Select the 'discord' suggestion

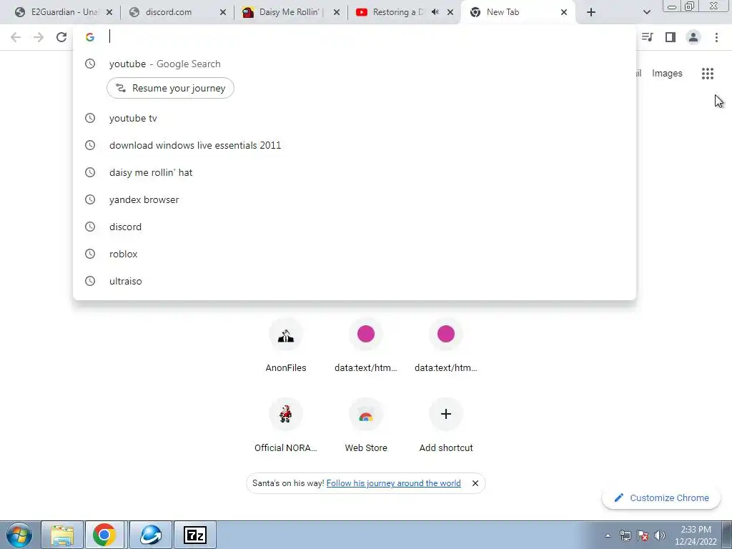(x=355, y=227)
